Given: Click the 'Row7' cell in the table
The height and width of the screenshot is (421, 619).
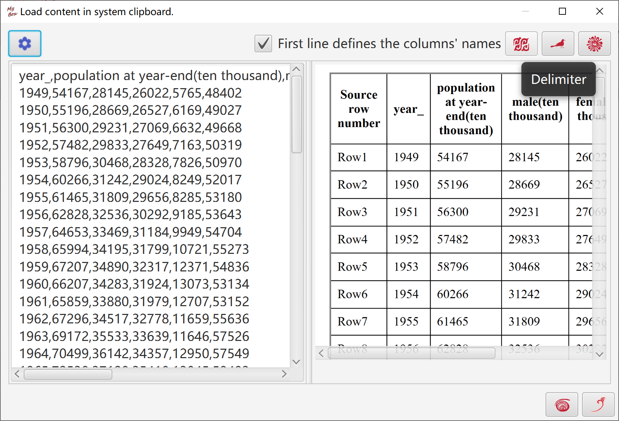Looking at the screenshot, I should click(359, 322).
